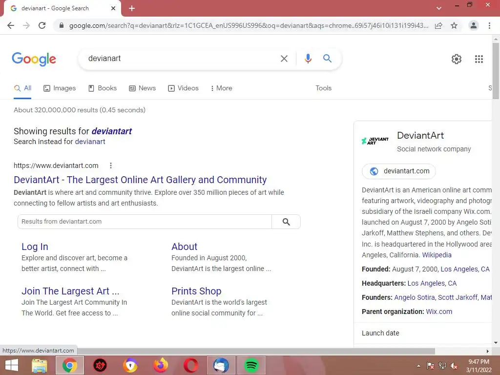Bookmark this page with the star
The height and width of the screenshot is (375, 500).
click(x=454, y=25)
